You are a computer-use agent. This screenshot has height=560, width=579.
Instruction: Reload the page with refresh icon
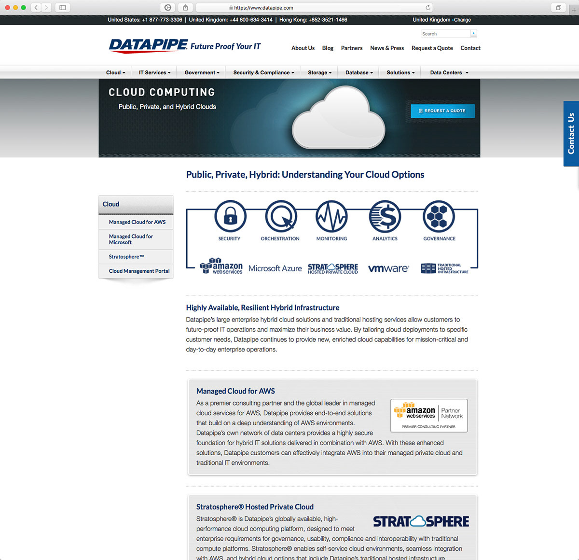coord(427,8)
